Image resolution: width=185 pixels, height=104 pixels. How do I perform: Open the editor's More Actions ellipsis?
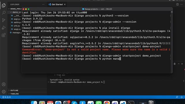click(x=182, y=4)
